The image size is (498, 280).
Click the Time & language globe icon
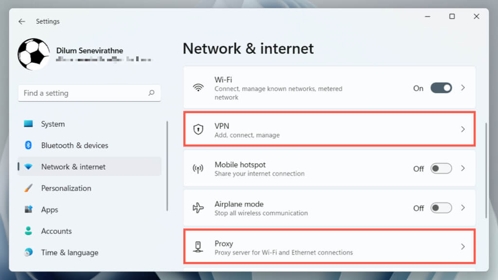coord(28,252)
